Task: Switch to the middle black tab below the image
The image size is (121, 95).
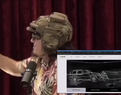Action: point(95,90)
